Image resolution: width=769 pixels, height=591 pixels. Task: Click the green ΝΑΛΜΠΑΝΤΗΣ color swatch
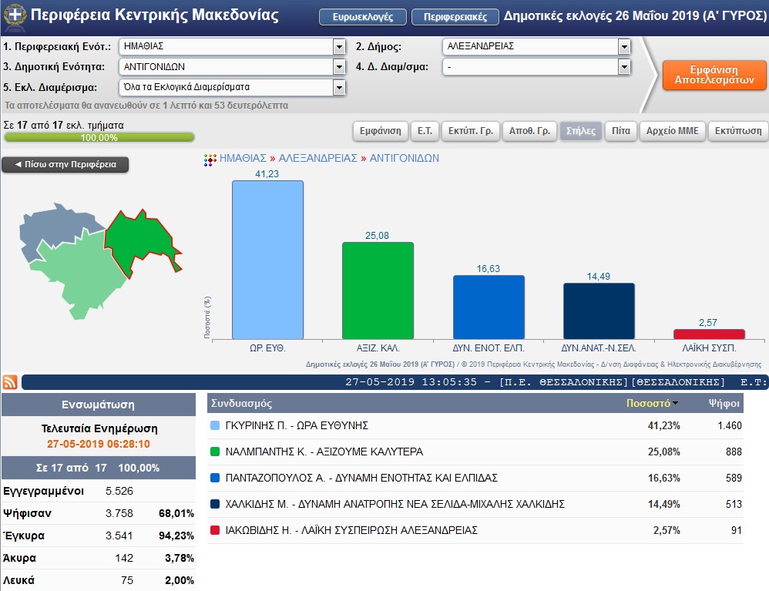215,452
